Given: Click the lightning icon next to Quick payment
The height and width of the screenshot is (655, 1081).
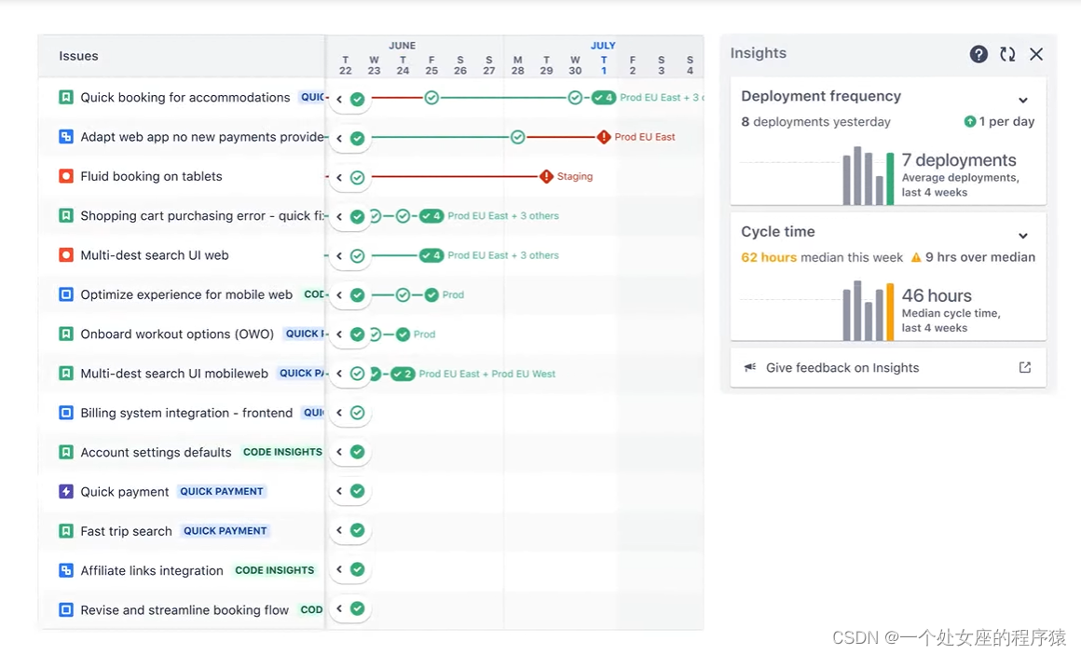Looking at the screenshot, I should pos(65,491).
